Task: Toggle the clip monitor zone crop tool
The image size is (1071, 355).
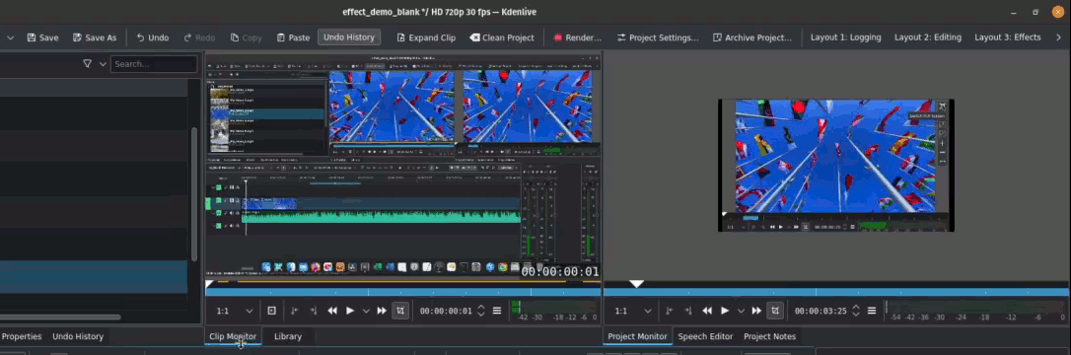Action: [x=400, y=311]
